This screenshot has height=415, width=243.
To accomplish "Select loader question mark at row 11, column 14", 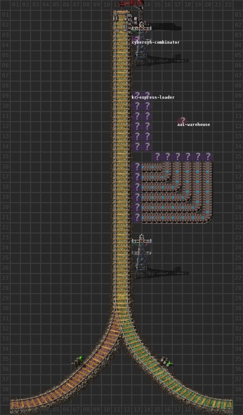I will [x=147, y=116].
